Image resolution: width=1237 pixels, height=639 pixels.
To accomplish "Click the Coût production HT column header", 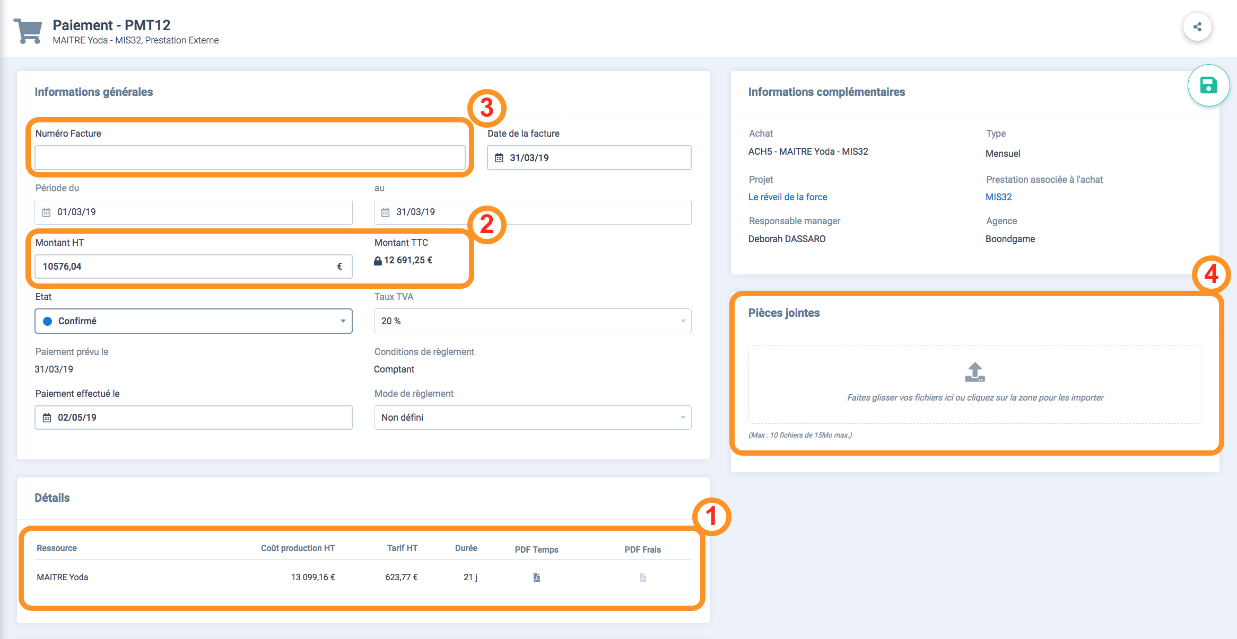I will click(x=298, y=548).
